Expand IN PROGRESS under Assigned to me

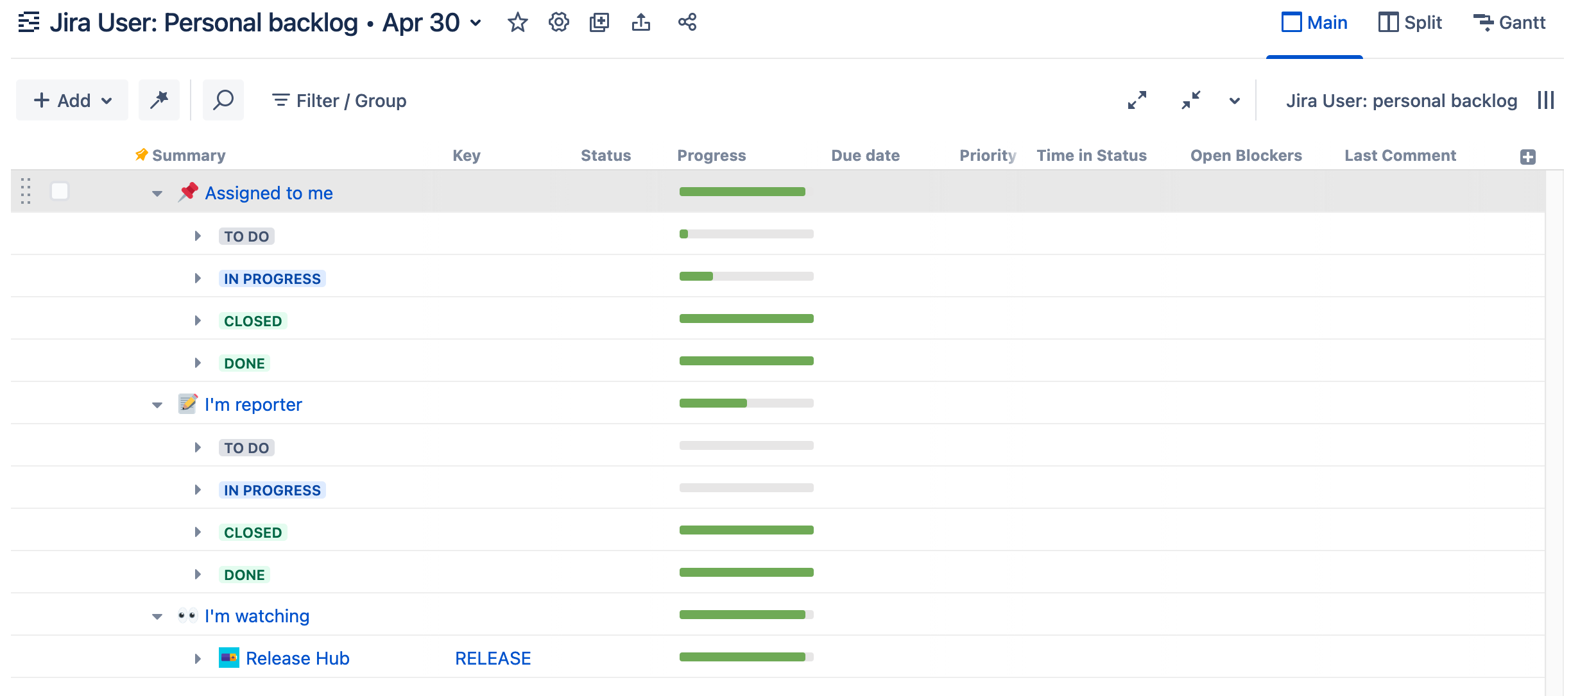tap(198, 278)
